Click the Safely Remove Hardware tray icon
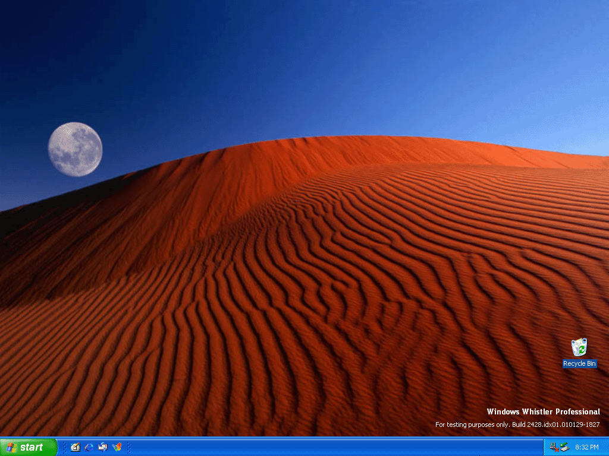 [564, 447]
